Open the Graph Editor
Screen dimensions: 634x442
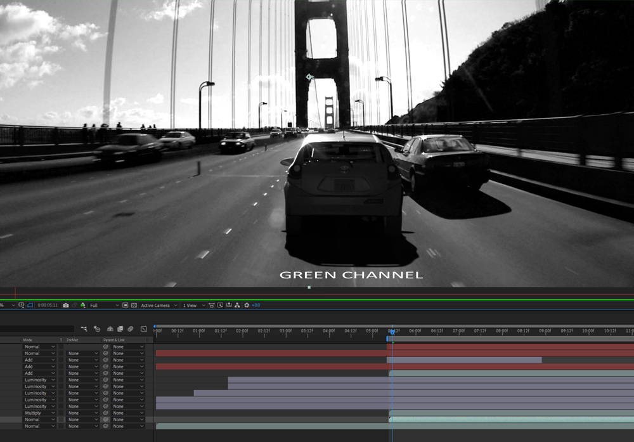(x=144, y=328)
